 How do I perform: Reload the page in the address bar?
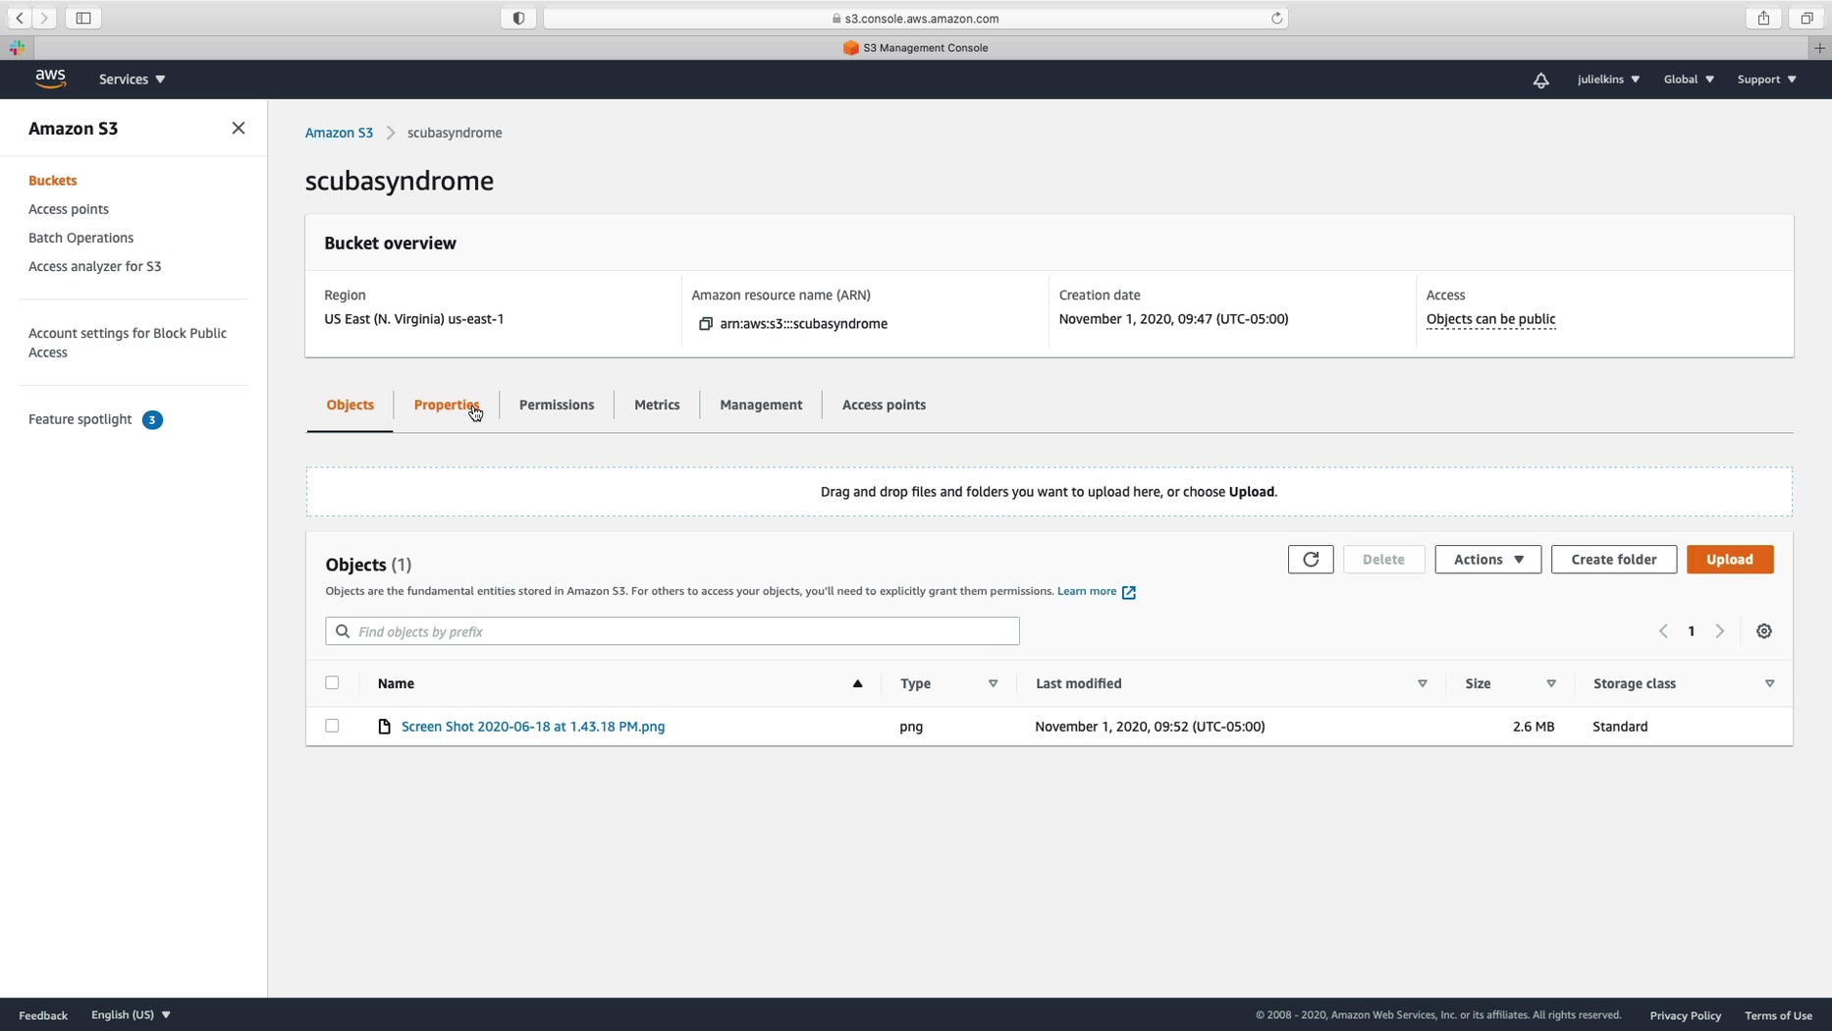[1276, 18]
